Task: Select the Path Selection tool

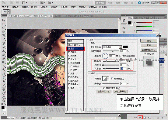Action: pyautogui.click(x=4, y=82)
